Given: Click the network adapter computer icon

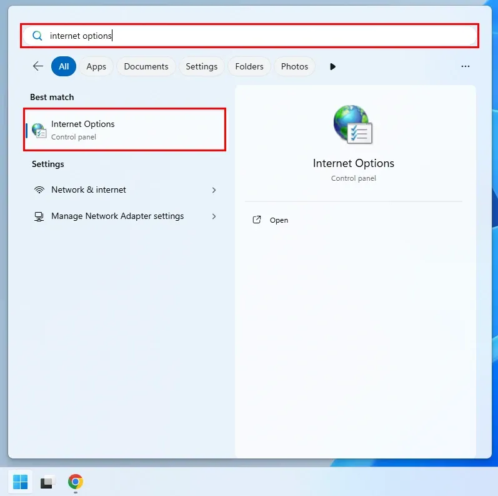Looking at the screenshot, I should [x=39, y=216].
